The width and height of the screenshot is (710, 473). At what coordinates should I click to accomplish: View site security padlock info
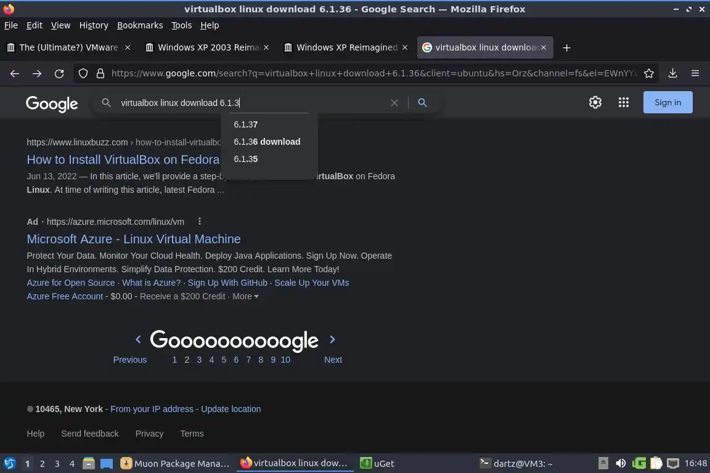[100, 73]
